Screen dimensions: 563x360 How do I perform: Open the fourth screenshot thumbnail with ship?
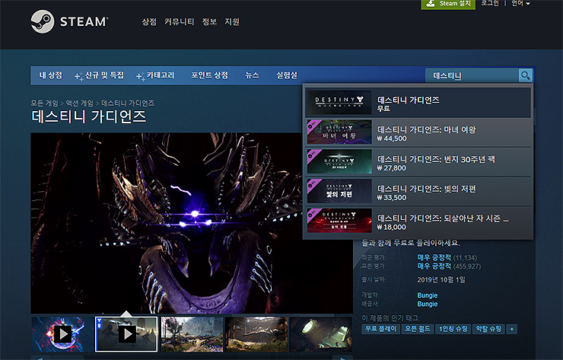point(256,334)
